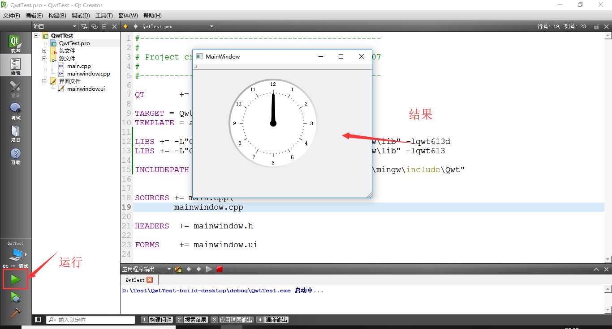Viewport: 612px width, 329px height.
Task: Open the QwtTest.pro open-documents dropdown
Action: tap(178, 26)
